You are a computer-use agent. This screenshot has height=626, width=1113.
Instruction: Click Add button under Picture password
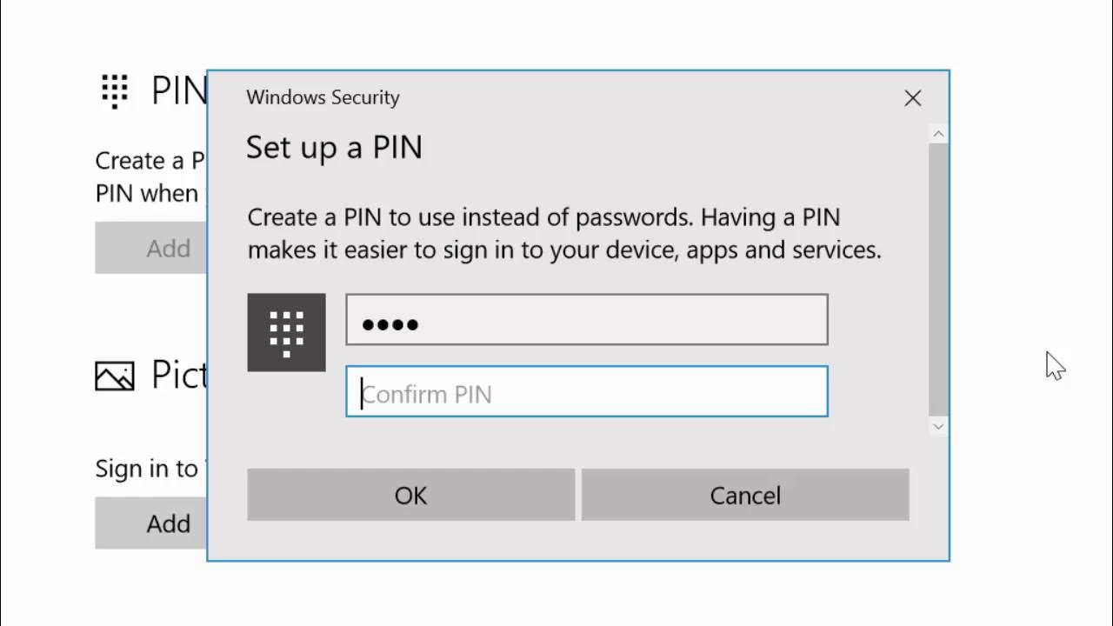pyautogui.click(x=151, y=523)
